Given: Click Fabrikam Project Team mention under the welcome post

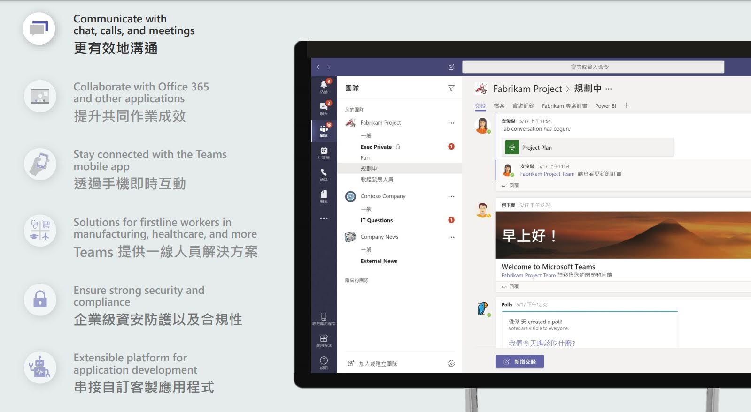Looking at the screenshot, I should point(528,275).
